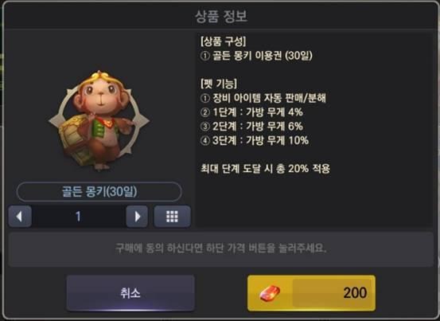This screenshot has width=440, height=321.
Task: Click the quantity field showing 1
Action: tap(79, 217)
